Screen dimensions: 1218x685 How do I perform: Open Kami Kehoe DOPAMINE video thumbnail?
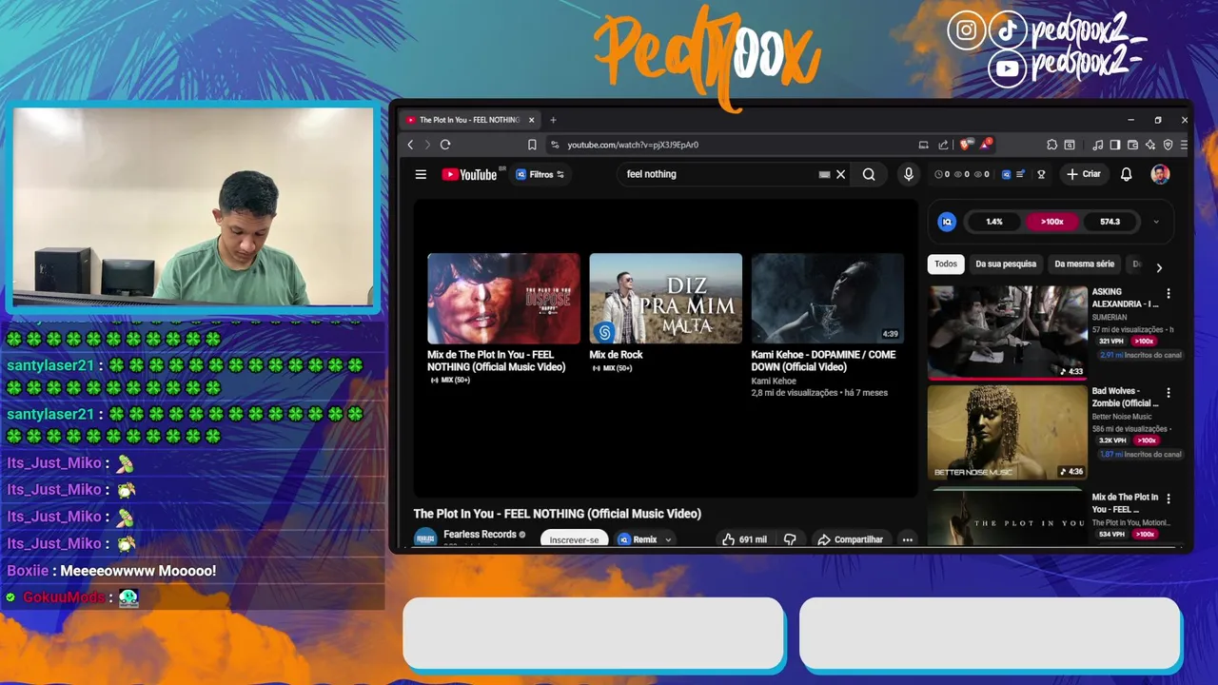coord(828,298)
